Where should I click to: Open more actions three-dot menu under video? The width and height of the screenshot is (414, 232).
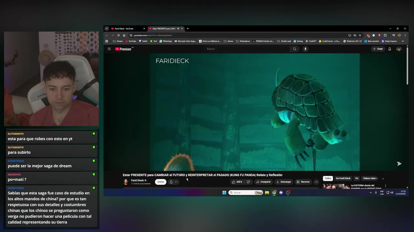pos(316,182)
